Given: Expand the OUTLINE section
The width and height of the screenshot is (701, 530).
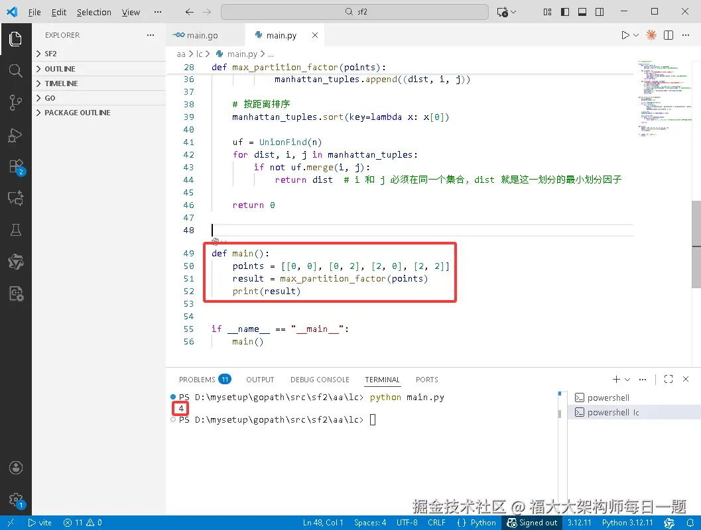Looking at the screenshot, I should coord(99,69).
